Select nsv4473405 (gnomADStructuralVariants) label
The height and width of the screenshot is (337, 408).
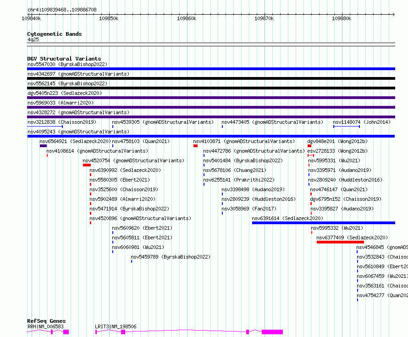coord(272,122)
